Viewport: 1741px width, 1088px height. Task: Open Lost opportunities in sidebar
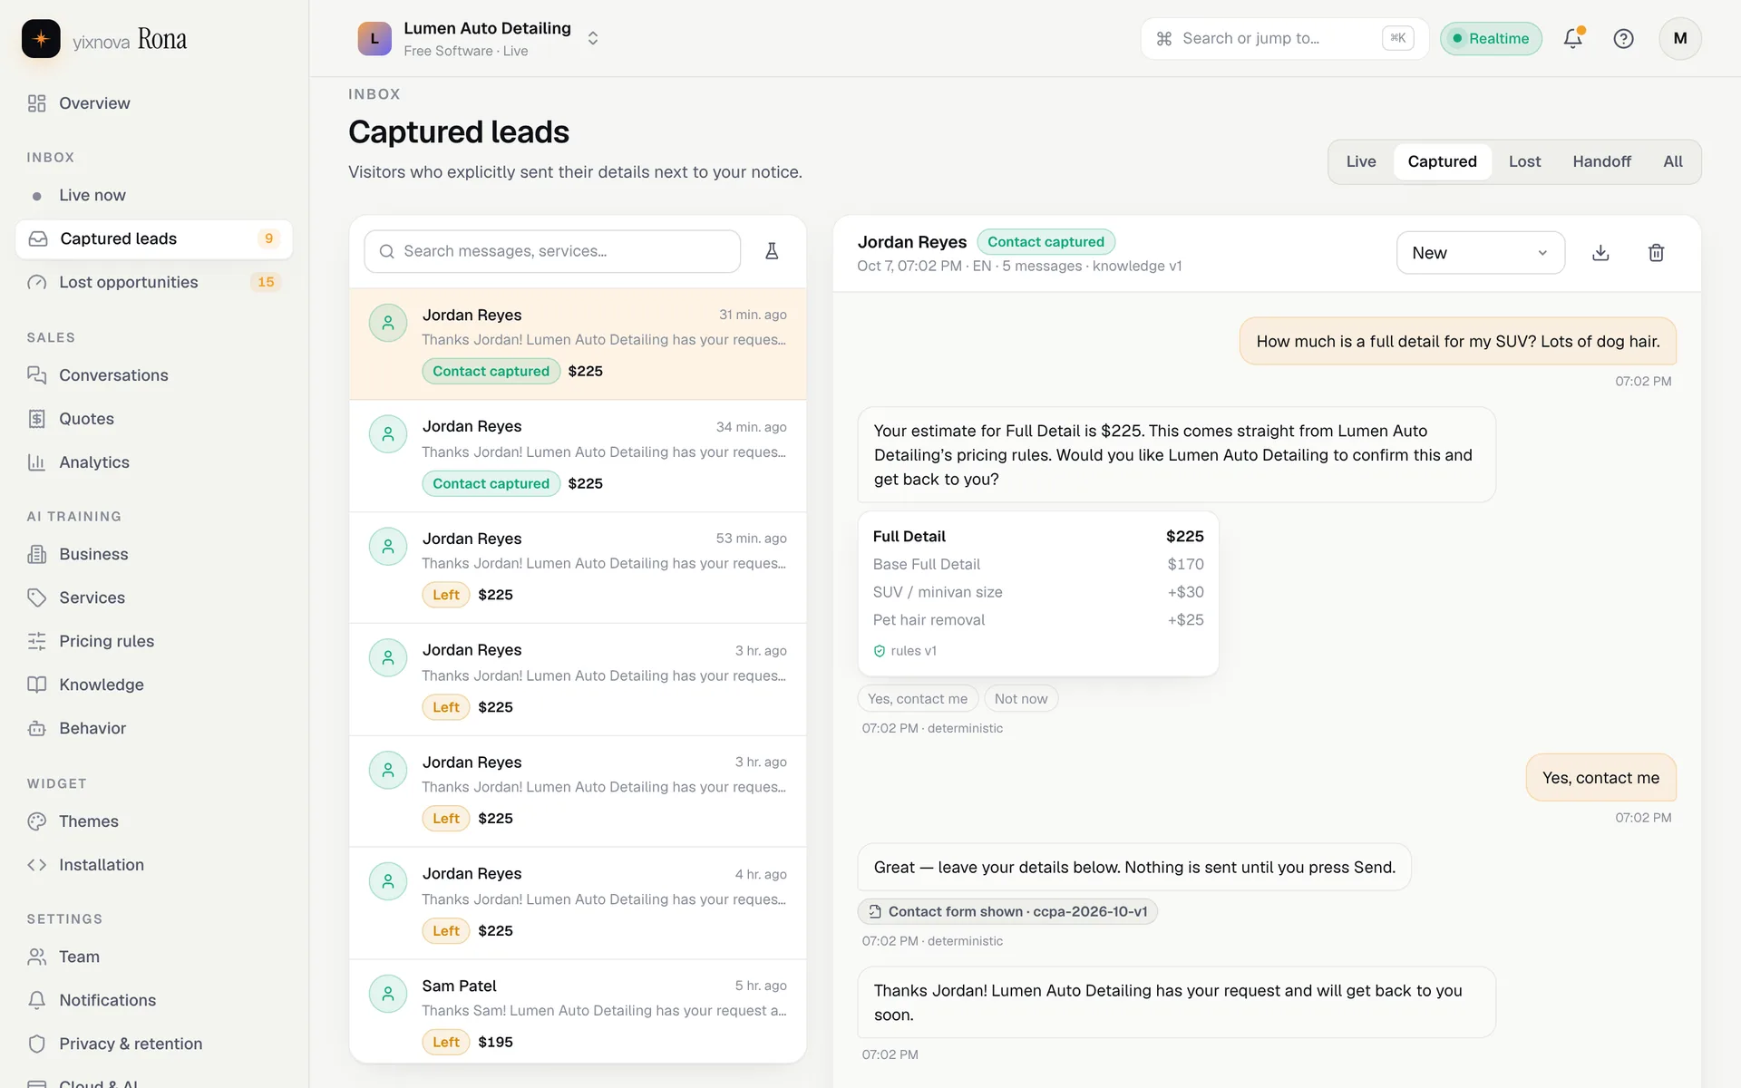154,282
